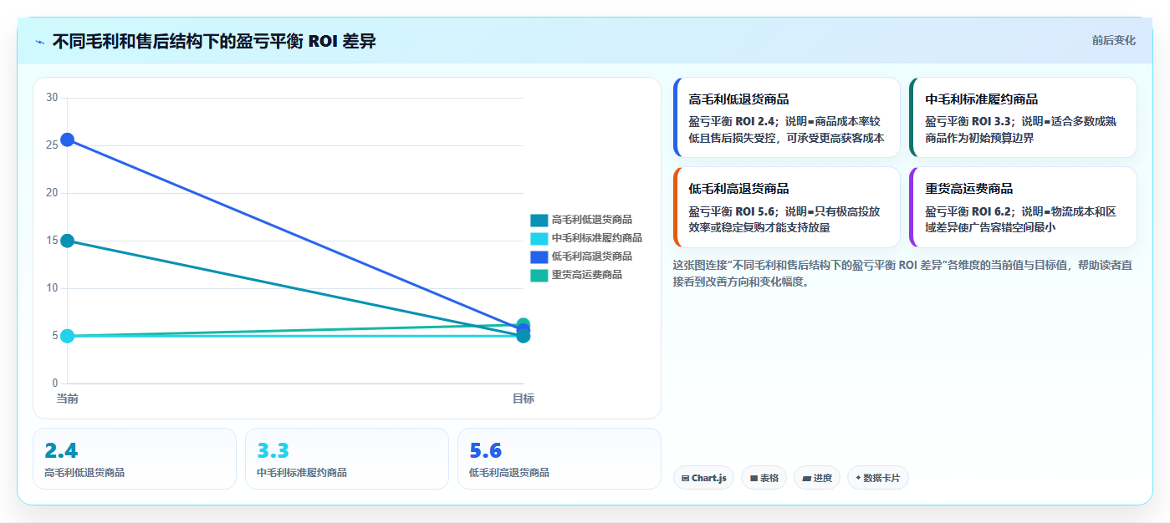Image resolution: width=1170 pixels, height=523 pixels.
Task: Click the text 盈亏平衡 ROI 6.2
Action: (970, 212)
